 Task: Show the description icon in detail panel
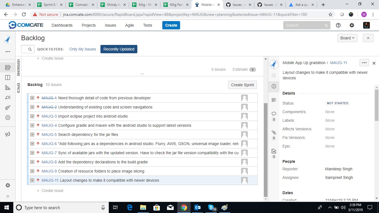(x=274, y=100)
